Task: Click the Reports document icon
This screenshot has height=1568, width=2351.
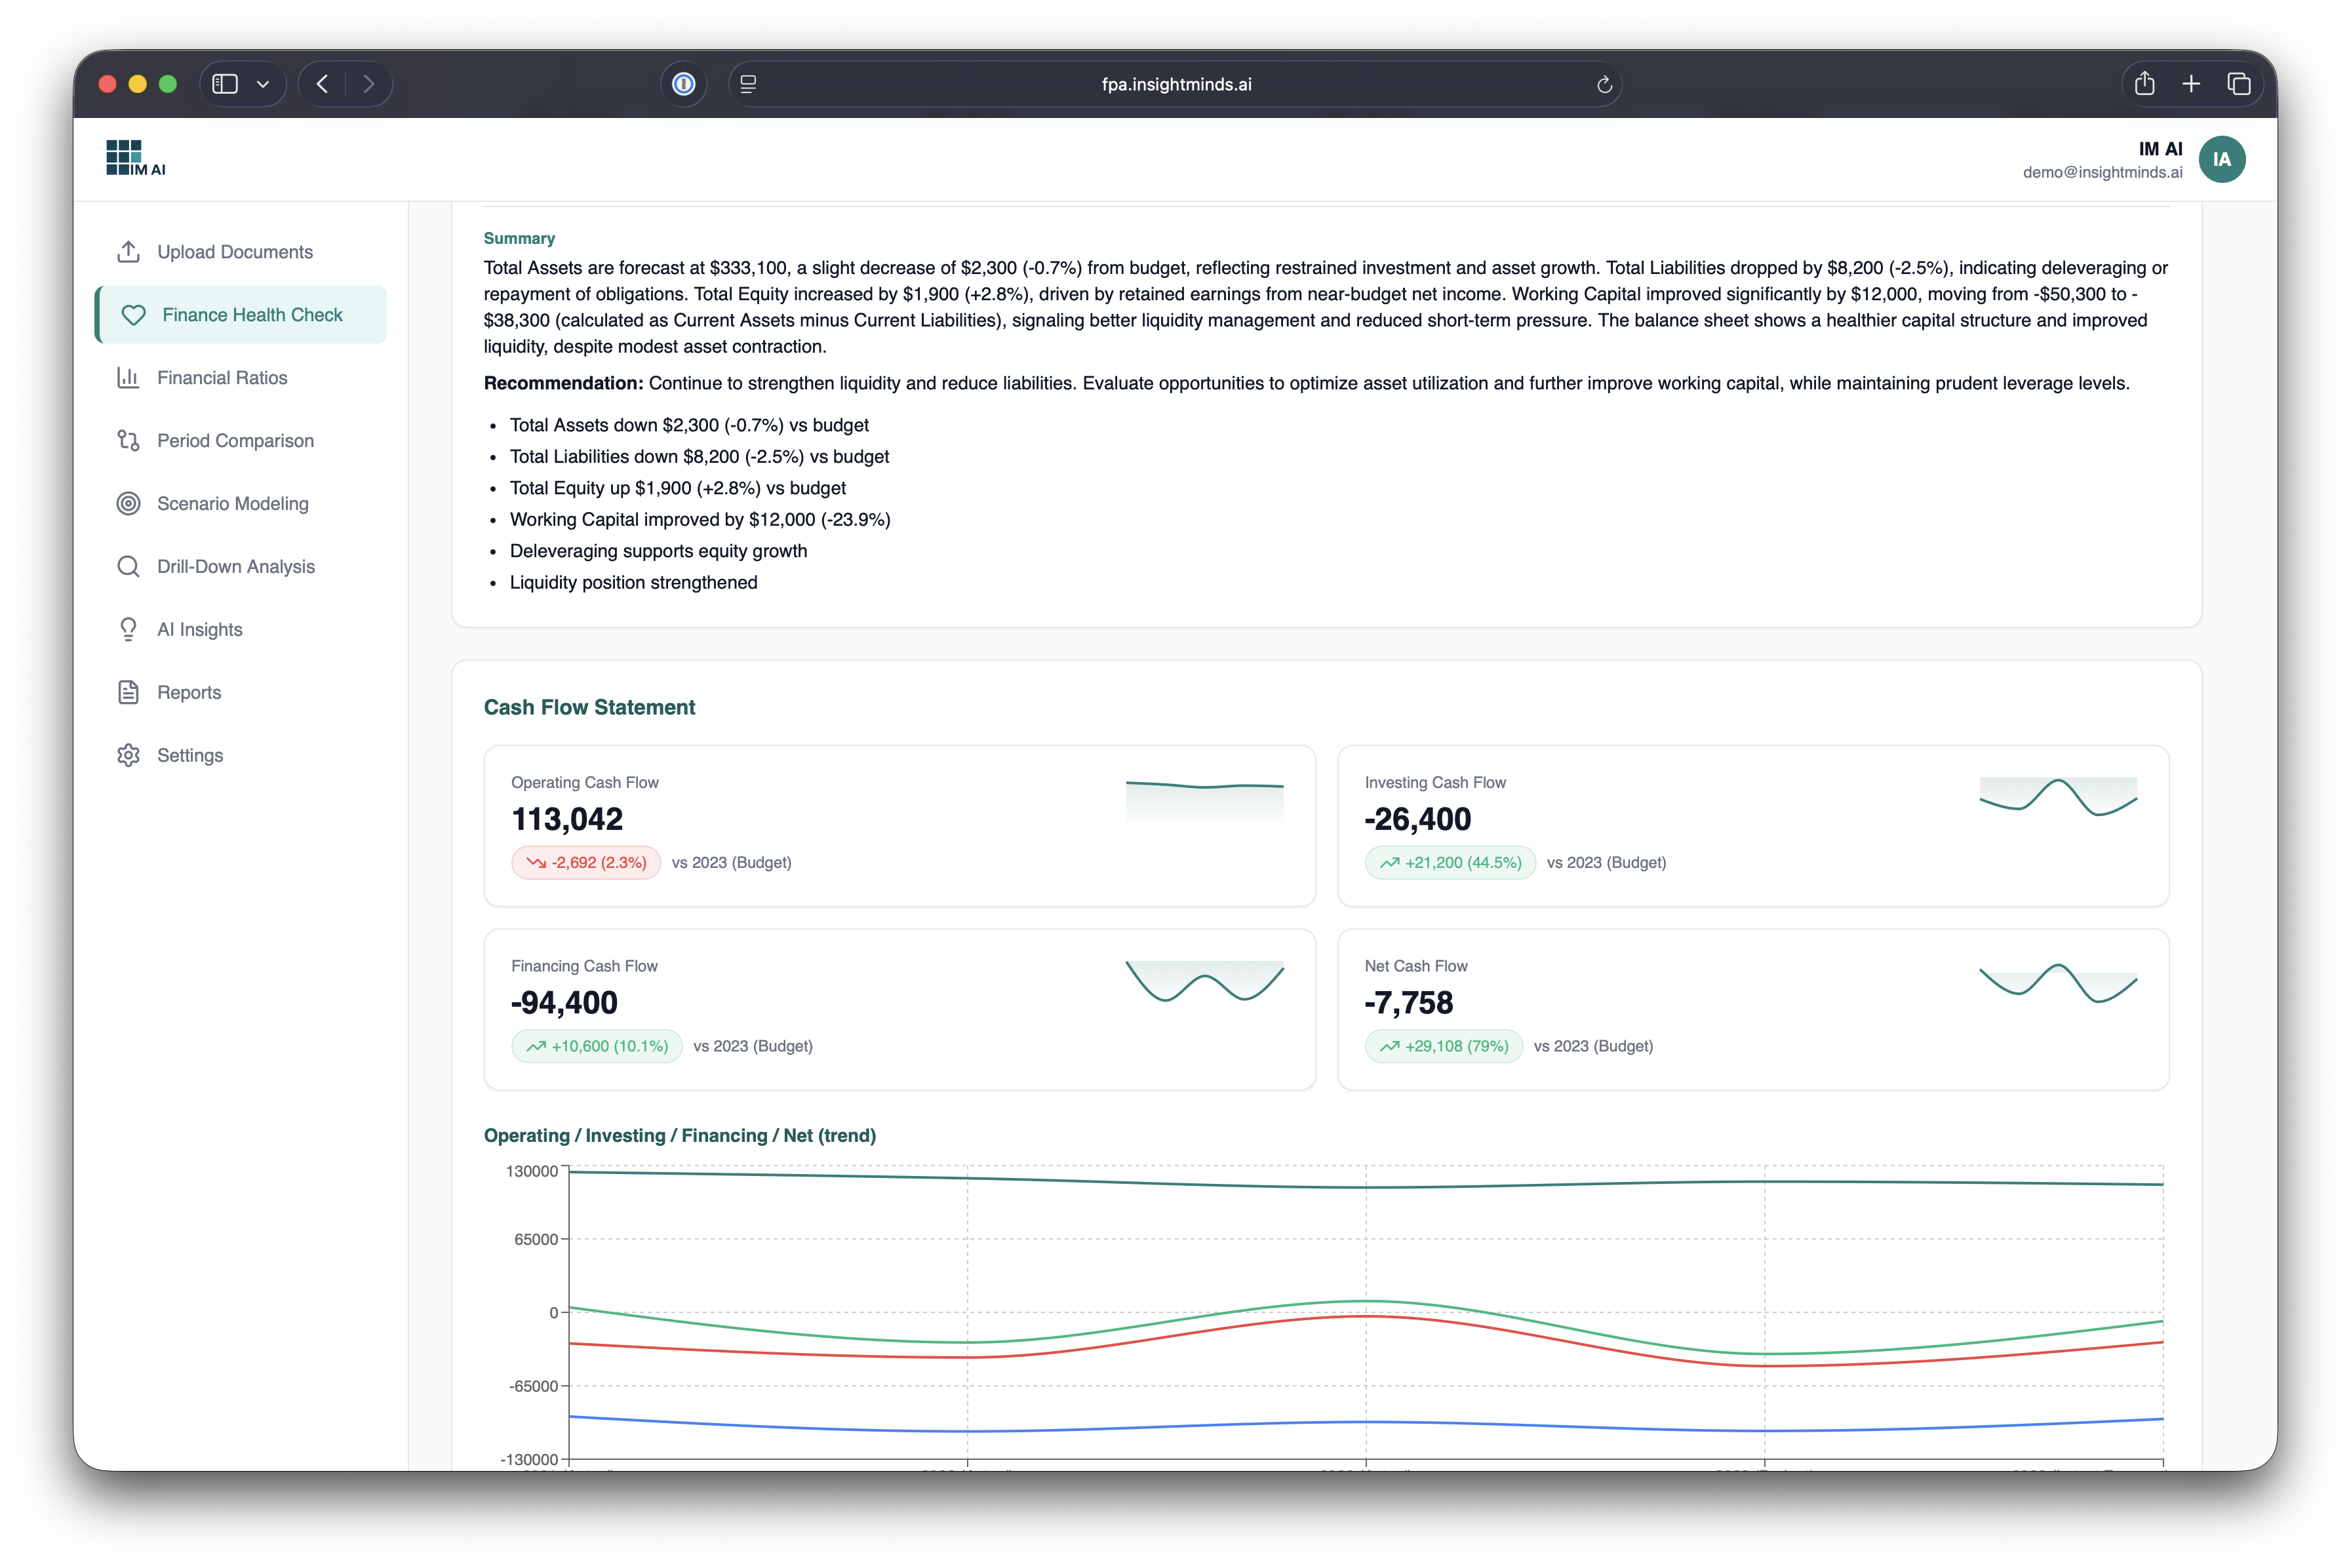Action: tap(128, 693)
